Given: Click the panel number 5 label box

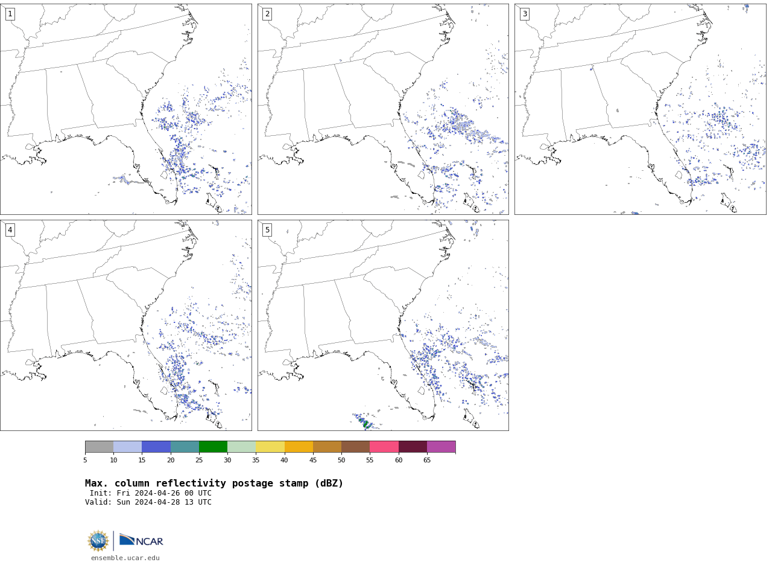Looking at the screenshot, I should [x=267, y=230].
